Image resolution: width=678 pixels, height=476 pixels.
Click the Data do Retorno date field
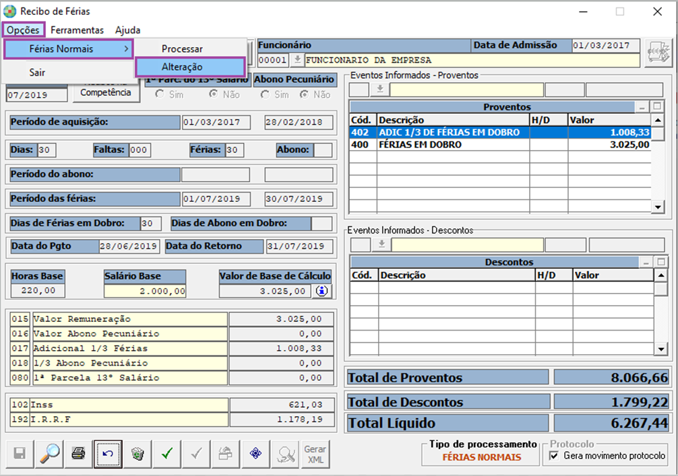click(299, 246)
